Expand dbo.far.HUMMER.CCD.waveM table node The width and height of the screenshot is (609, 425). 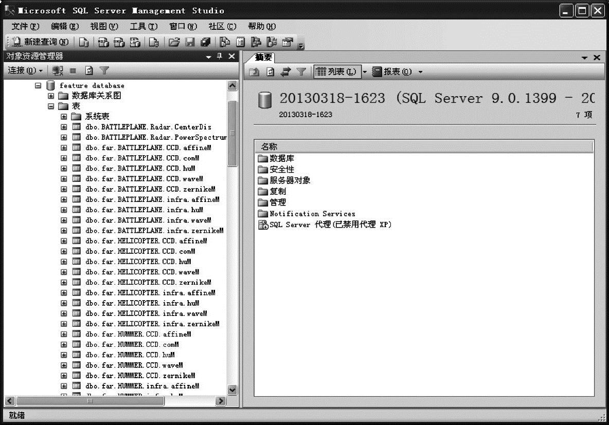64,365
